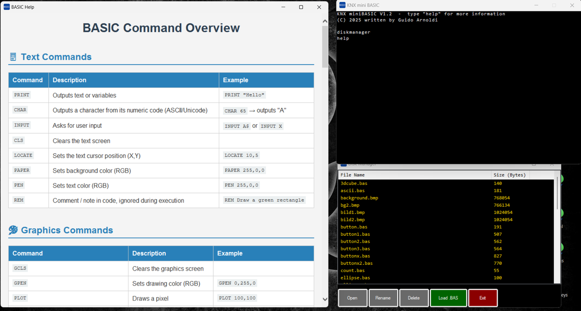Click the PAPER command cell

[x=29, y=170]
